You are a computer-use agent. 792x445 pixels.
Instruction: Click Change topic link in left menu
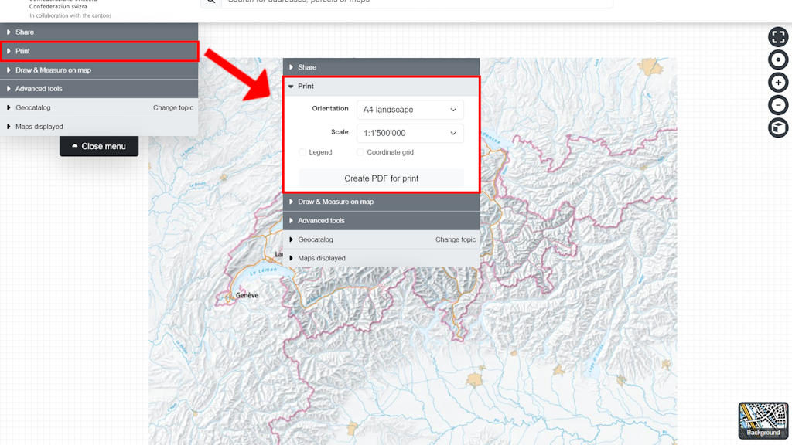tap(173, 107)
